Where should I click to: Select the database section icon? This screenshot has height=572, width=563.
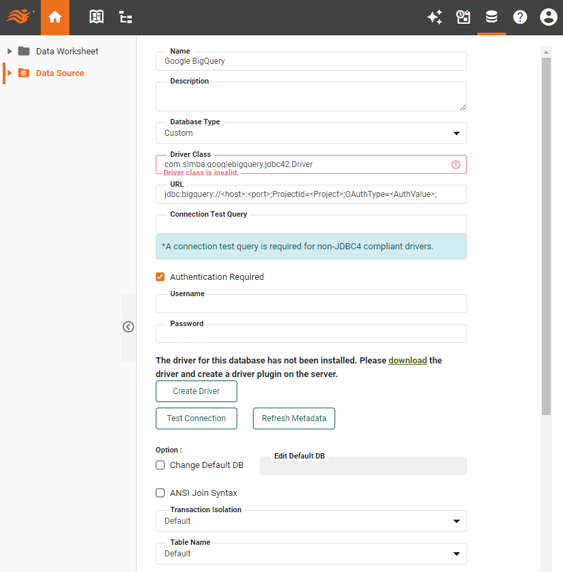coord(491,17)
